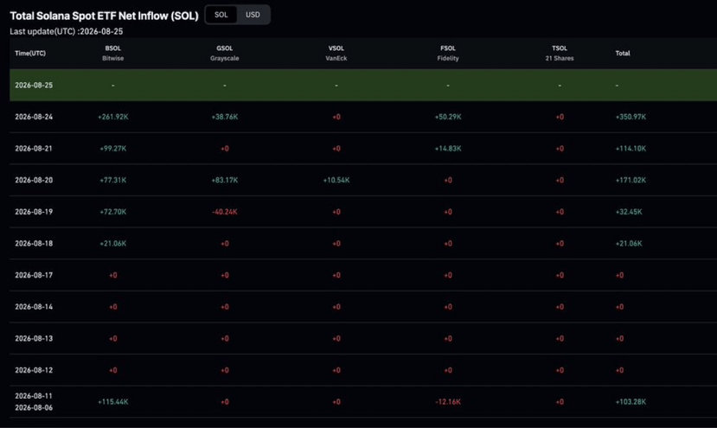
Task: Click the total +114.10K
Action: click(x=631, y=148)
